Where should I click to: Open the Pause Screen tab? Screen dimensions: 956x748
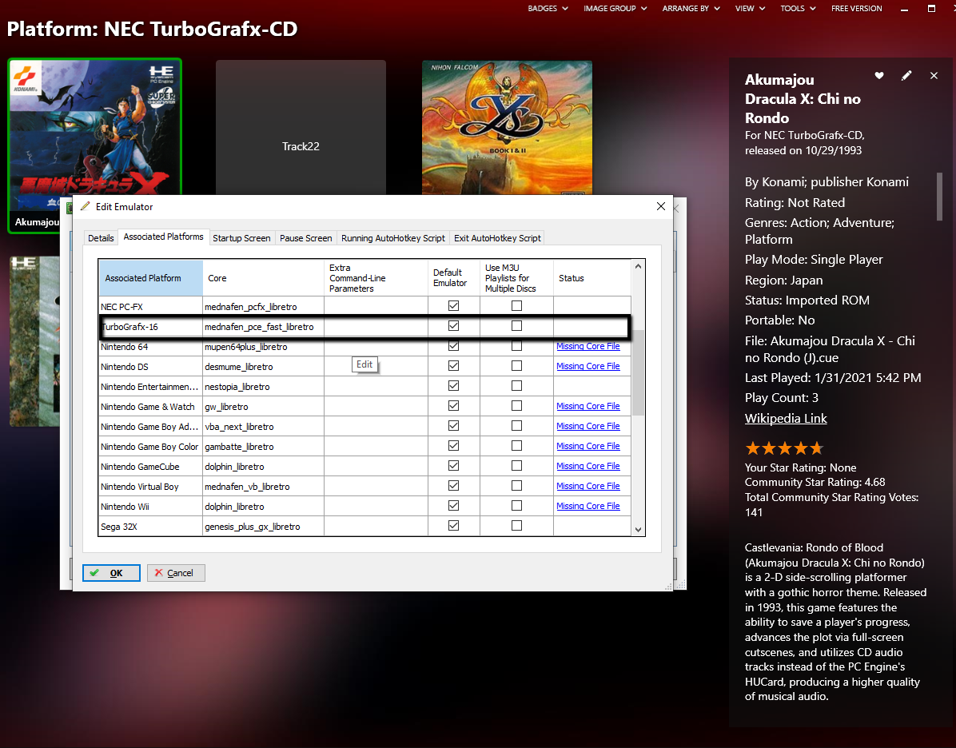coord(305,238)
